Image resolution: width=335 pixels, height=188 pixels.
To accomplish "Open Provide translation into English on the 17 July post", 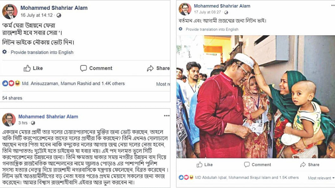I will pos(212,29).
